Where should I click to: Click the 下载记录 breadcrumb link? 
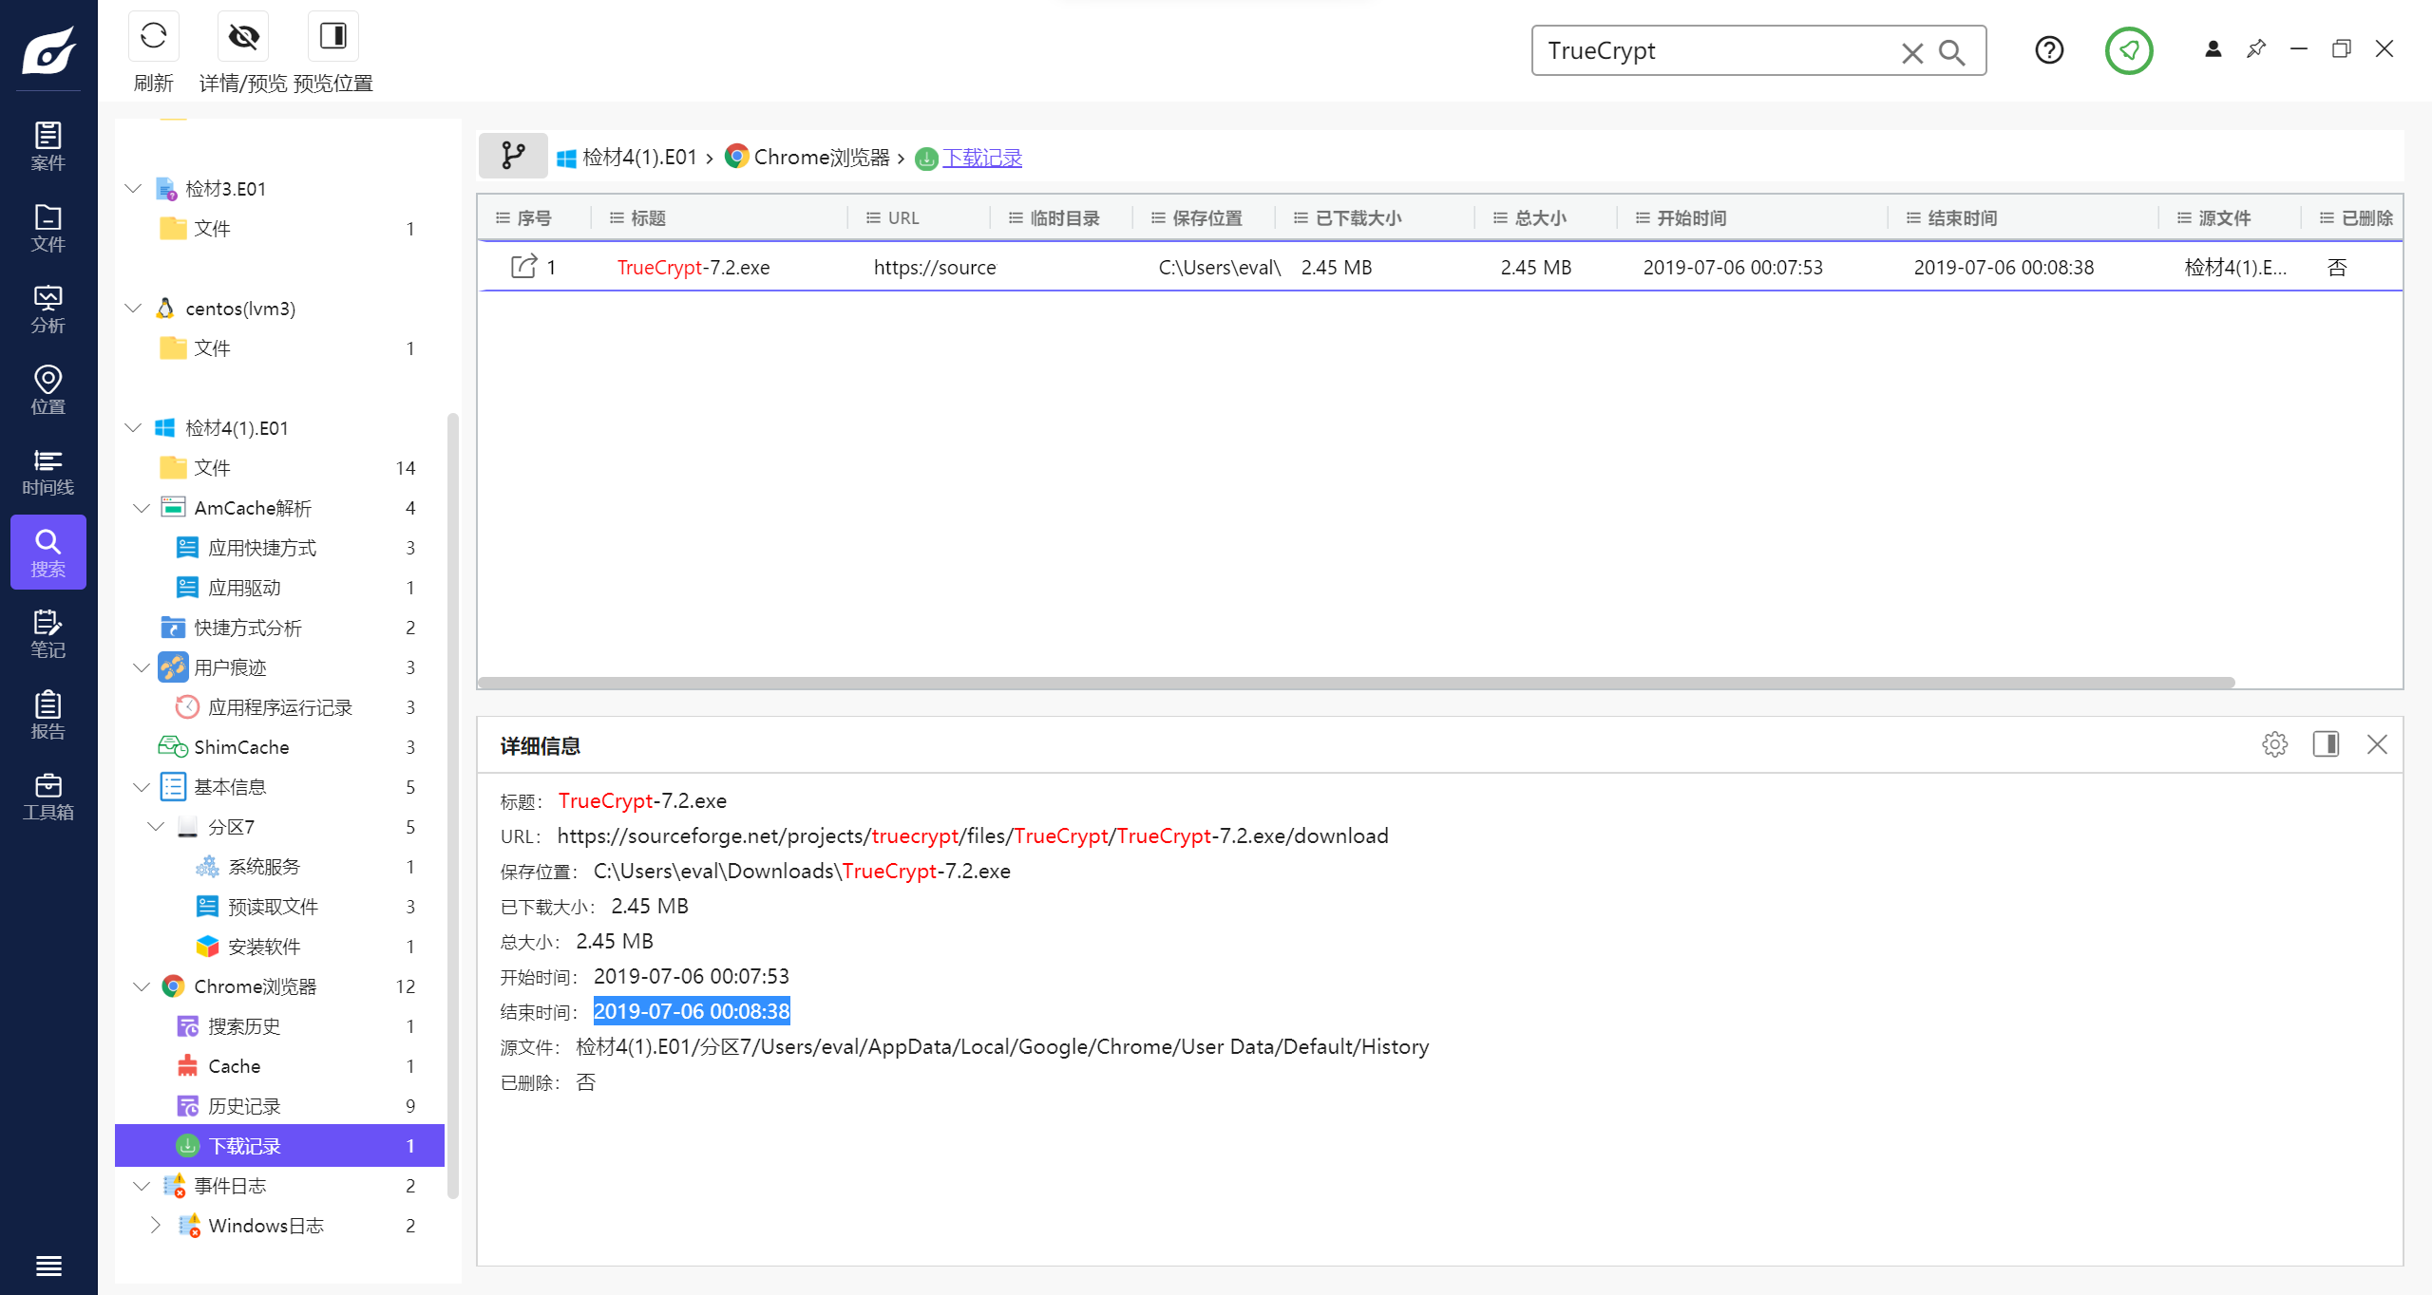(981, 157)
